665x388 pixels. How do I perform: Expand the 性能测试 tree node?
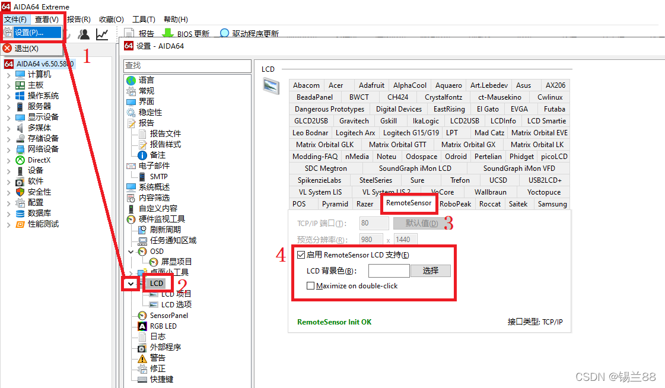[8, 224]
